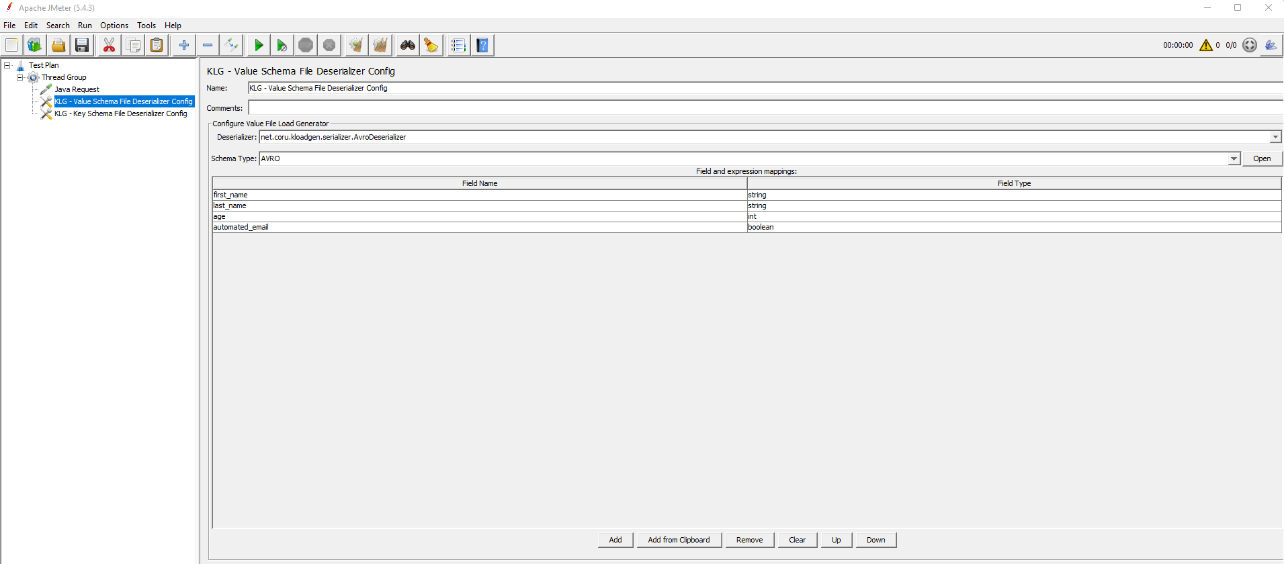The image size is (1284, 564).
Task: Open the Edit menu
Action: (31, 26)
